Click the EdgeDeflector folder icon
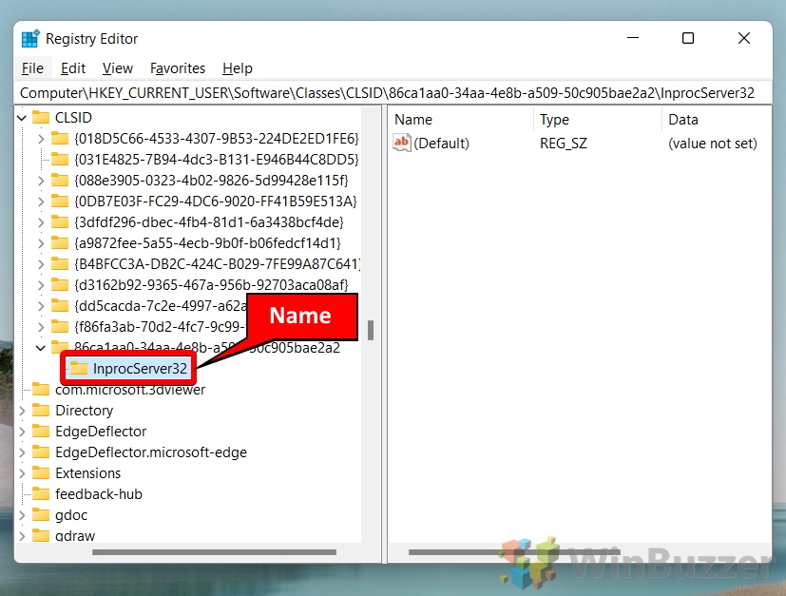786x596 pixels. 41,432
